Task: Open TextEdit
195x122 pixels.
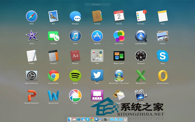Action: click(x=32, y=56)
